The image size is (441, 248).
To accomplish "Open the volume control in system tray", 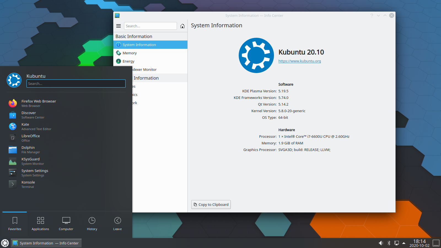I will [381, 243].
